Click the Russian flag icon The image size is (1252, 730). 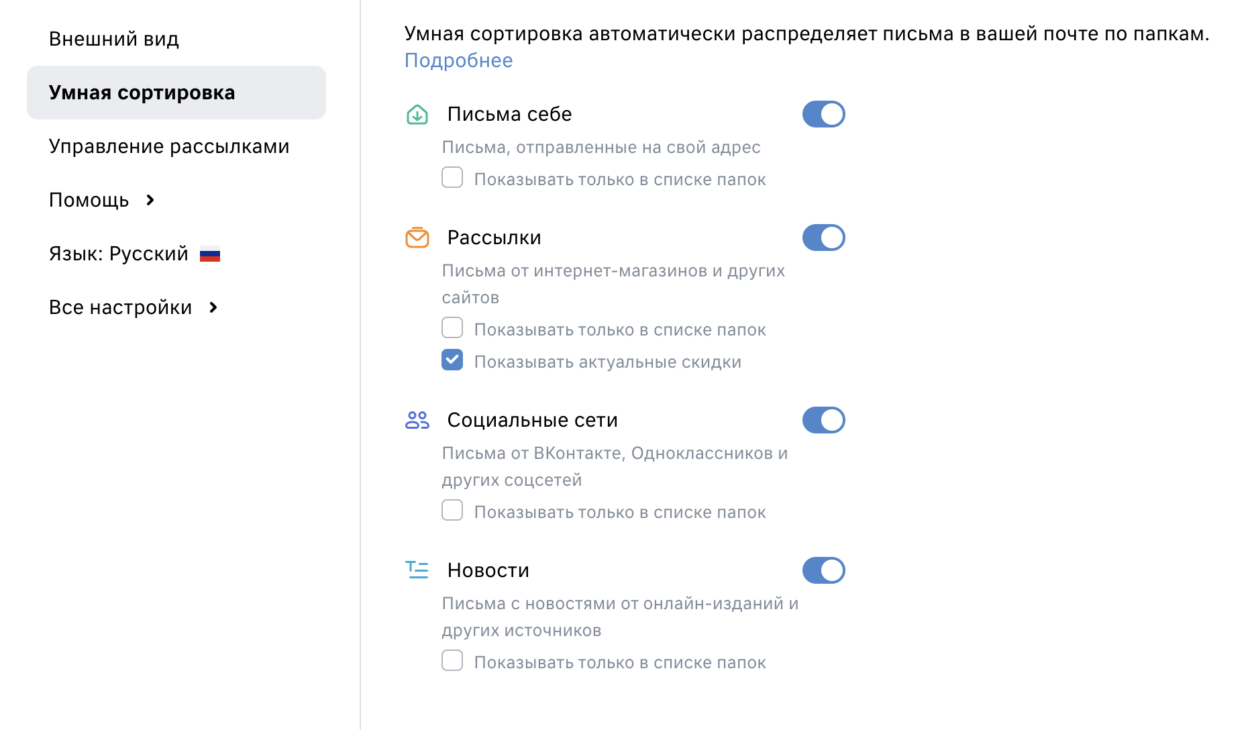[210, 255]
